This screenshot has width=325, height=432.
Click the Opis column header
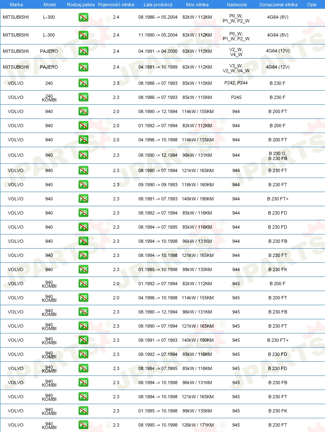click(312, 5)
